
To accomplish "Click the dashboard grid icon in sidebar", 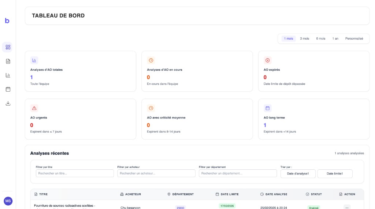I will click(x=8, y=47).
